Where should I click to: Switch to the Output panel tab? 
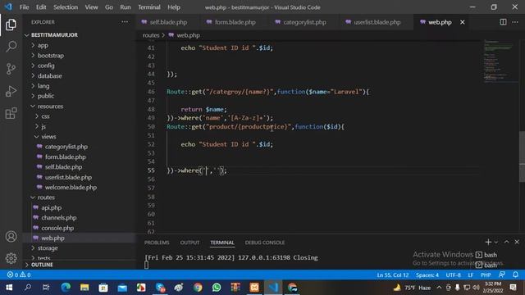(x=189, y=243)
